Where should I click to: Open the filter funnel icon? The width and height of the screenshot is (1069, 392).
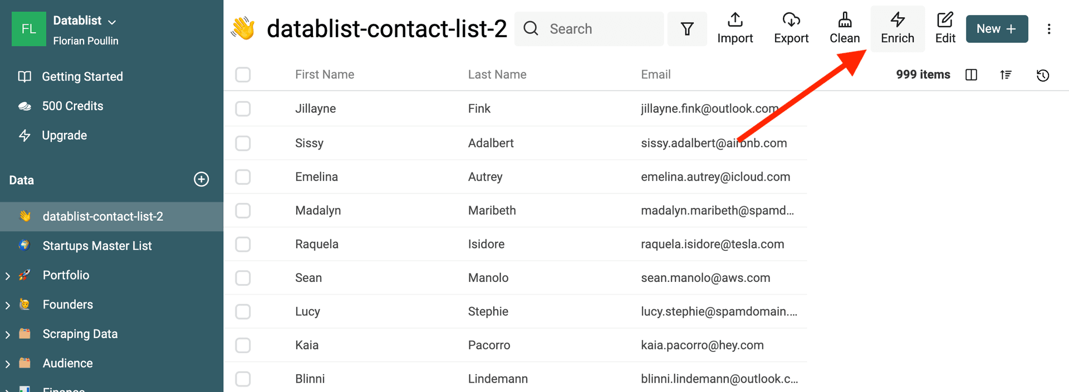point(687,29)
